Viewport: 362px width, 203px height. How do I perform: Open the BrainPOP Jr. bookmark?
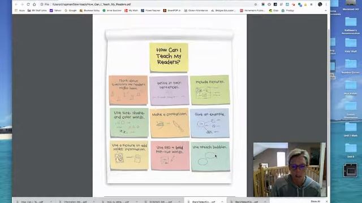[172, 11]
